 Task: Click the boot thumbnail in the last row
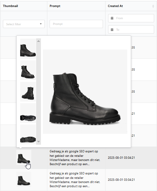pyautogui.click(x=24, y=180)
